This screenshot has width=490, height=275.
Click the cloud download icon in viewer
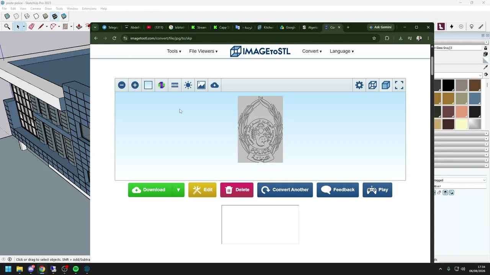click(214, 85)
